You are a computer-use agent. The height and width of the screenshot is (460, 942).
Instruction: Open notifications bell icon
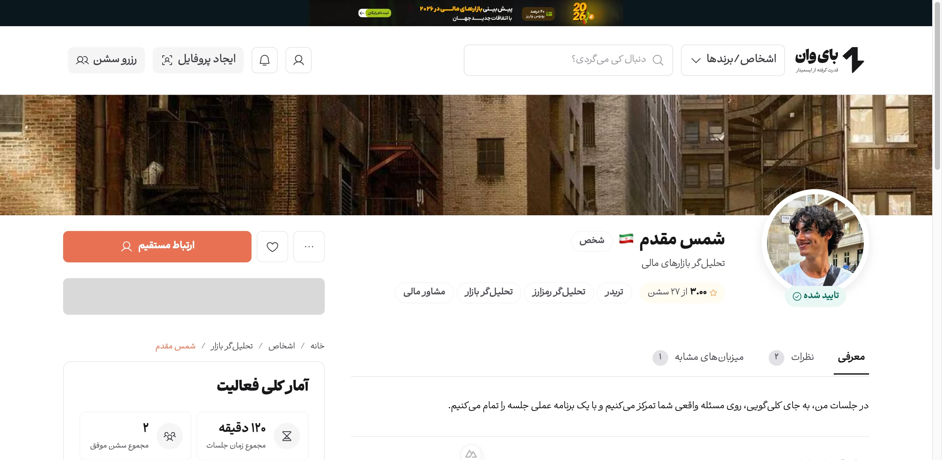264,60
